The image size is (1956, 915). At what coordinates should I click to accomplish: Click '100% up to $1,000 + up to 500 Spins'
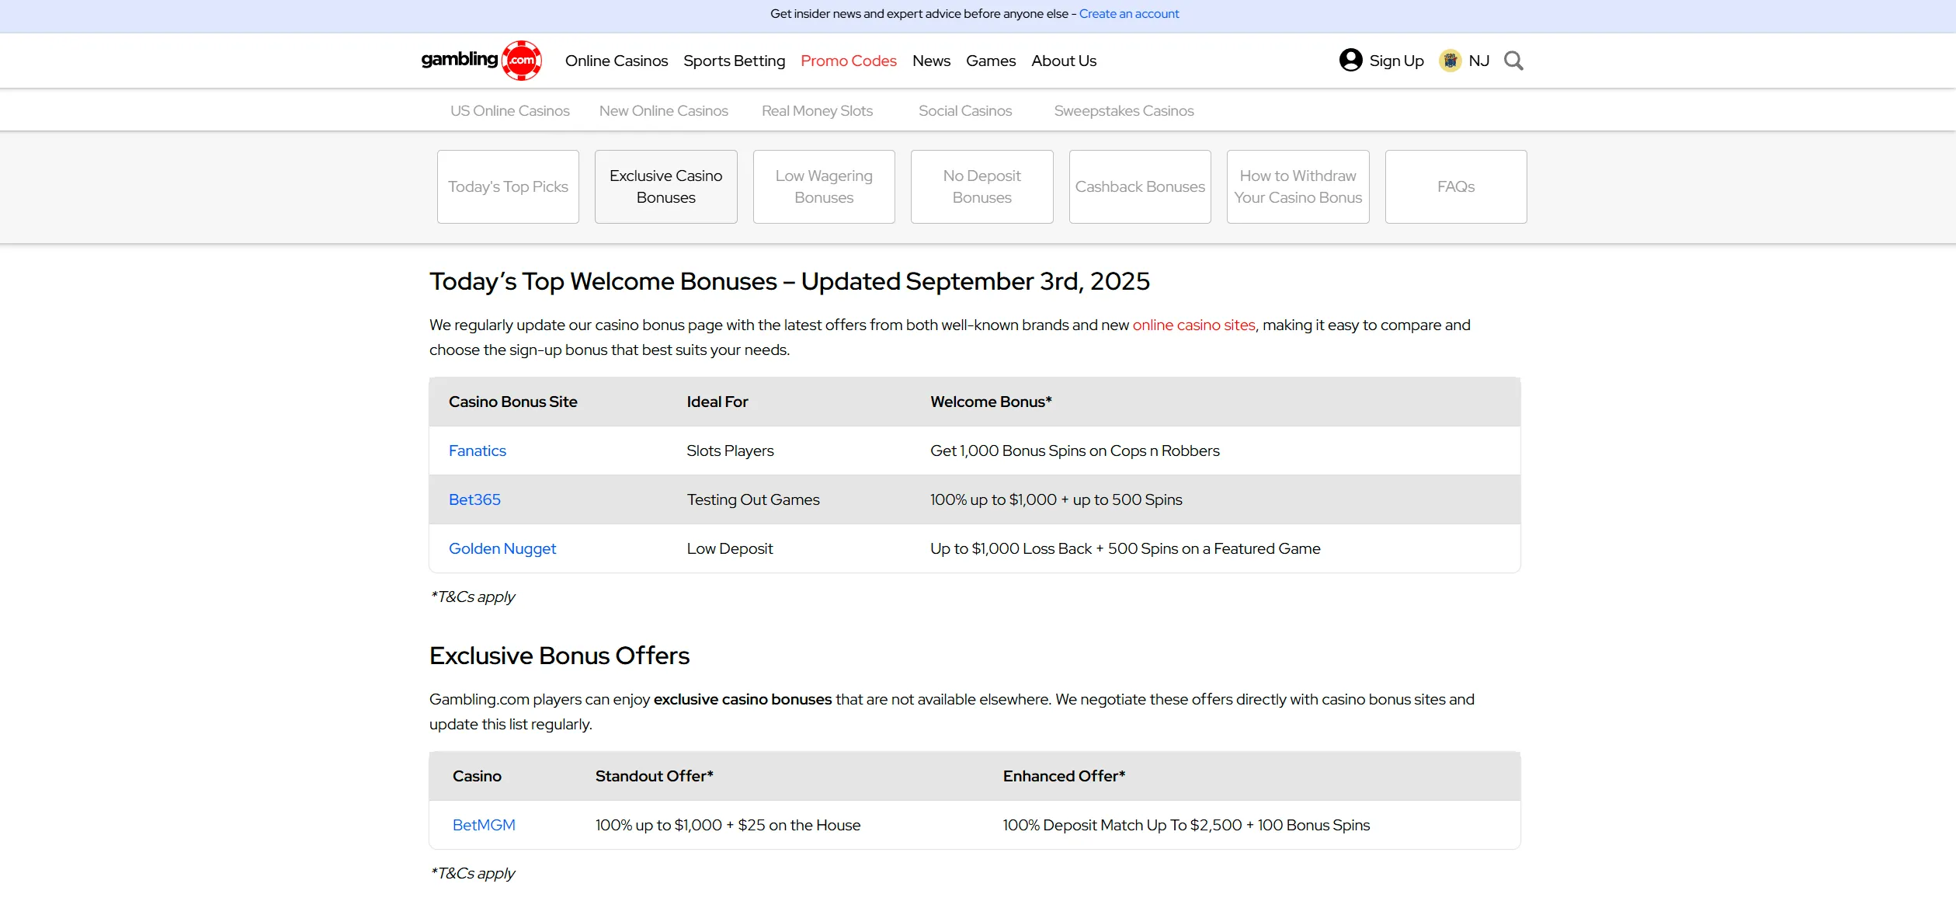pos(1056,499)
